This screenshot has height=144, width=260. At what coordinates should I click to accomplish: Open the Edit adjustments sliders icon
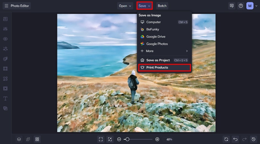[5, 29]
